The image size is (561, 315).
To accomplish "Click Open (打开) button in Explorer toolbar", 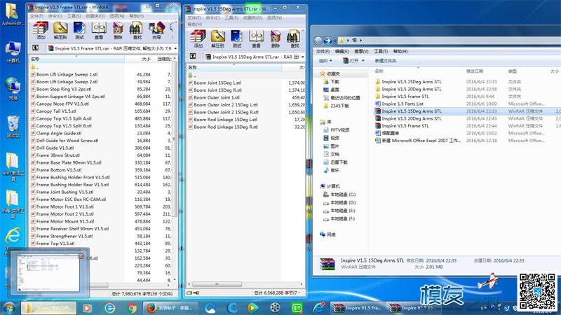I will (351, 61).
